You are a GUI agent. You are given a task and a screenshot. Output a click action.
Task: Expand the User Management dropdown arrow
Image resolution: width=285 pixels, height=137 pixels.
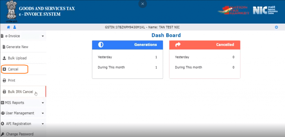43,113
